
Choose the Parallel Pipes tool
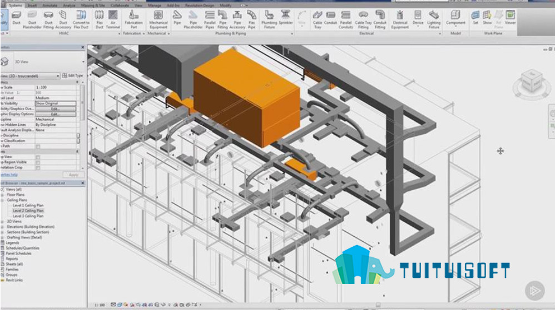coord(210,19)
